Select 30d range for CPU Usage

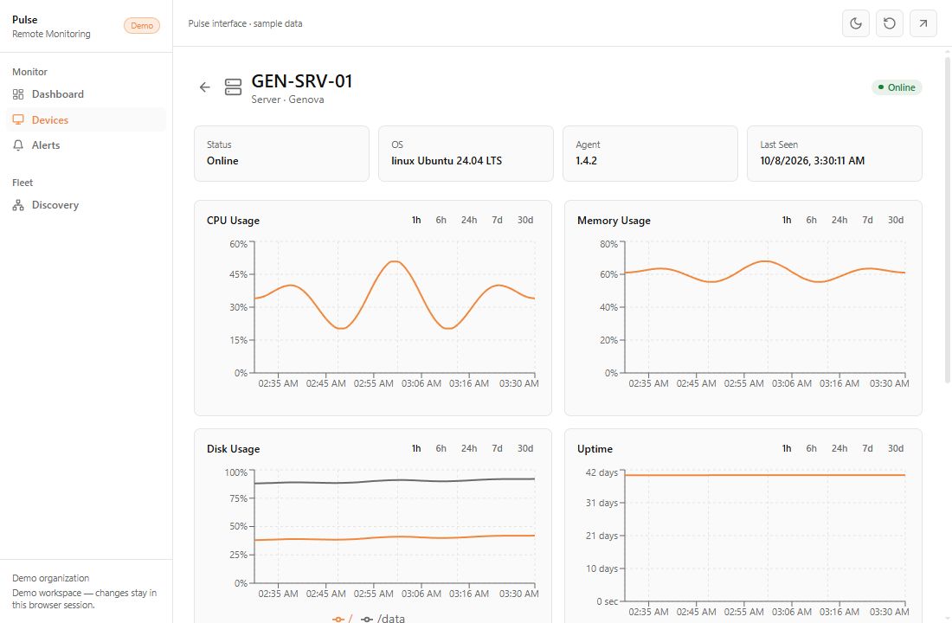click(x=525, y=220)
